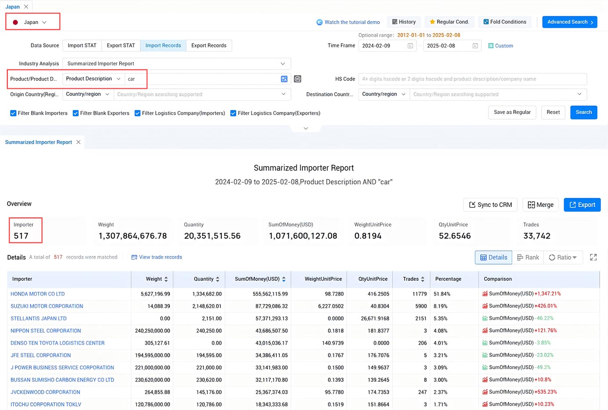Click Importer count 517 overview card
This screenshot has height=410, width=608.
[25, 230]
